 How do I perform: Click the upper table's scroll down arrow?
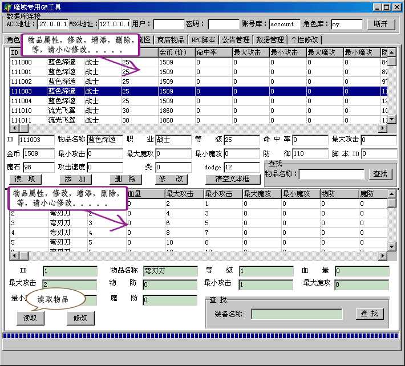[391, 119]
